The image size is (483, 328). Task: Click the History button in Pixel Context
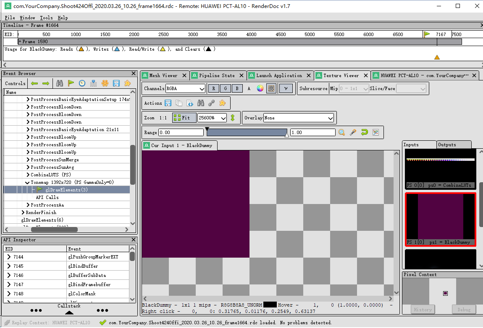pos(423,310)
